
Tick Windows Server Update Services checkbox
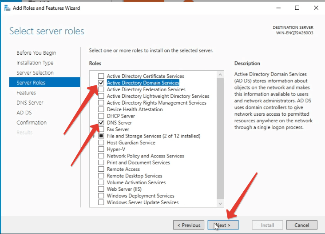(101, 202)
